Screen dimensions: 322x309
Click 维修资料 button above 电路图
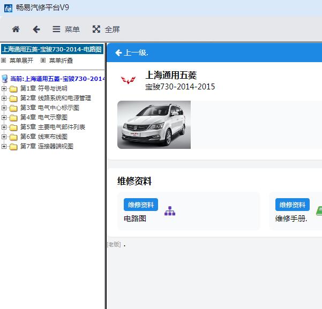coord(141,205)
